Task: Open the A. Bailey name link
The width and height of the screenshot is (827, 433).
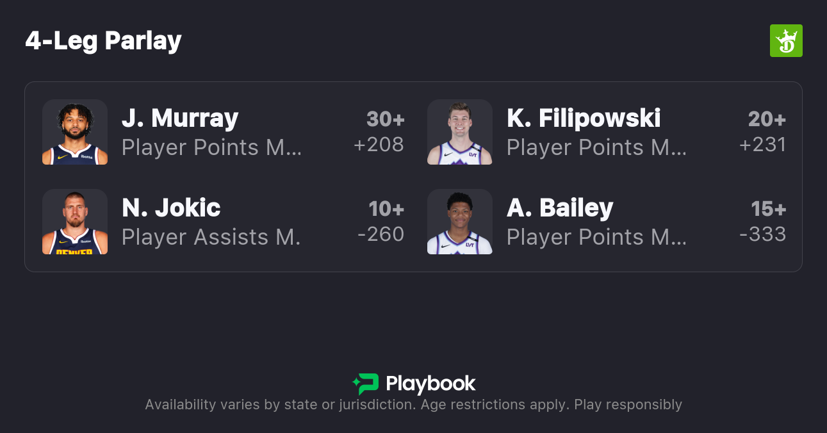Action: [560, 208]
